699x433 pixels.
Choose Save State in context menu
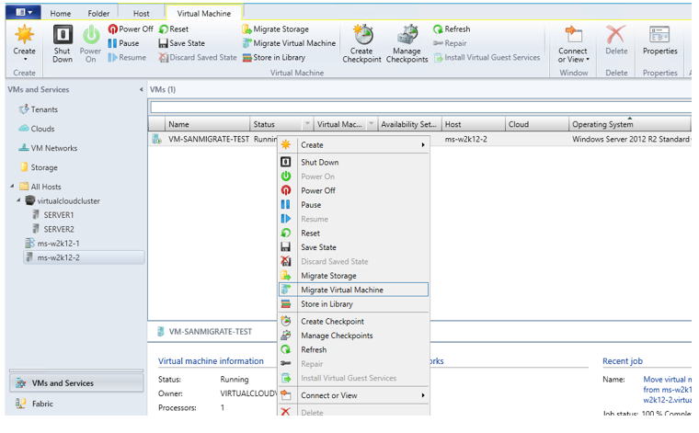click(x=353, y=247)
